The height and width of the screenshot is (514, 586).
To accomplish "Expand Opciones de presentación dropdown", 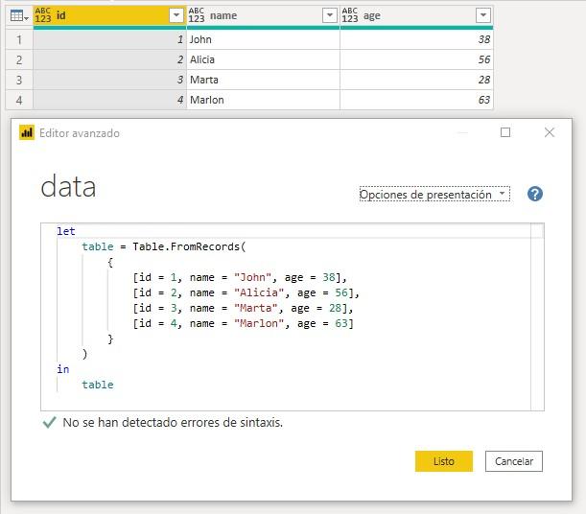I will (x=434, y=194).
